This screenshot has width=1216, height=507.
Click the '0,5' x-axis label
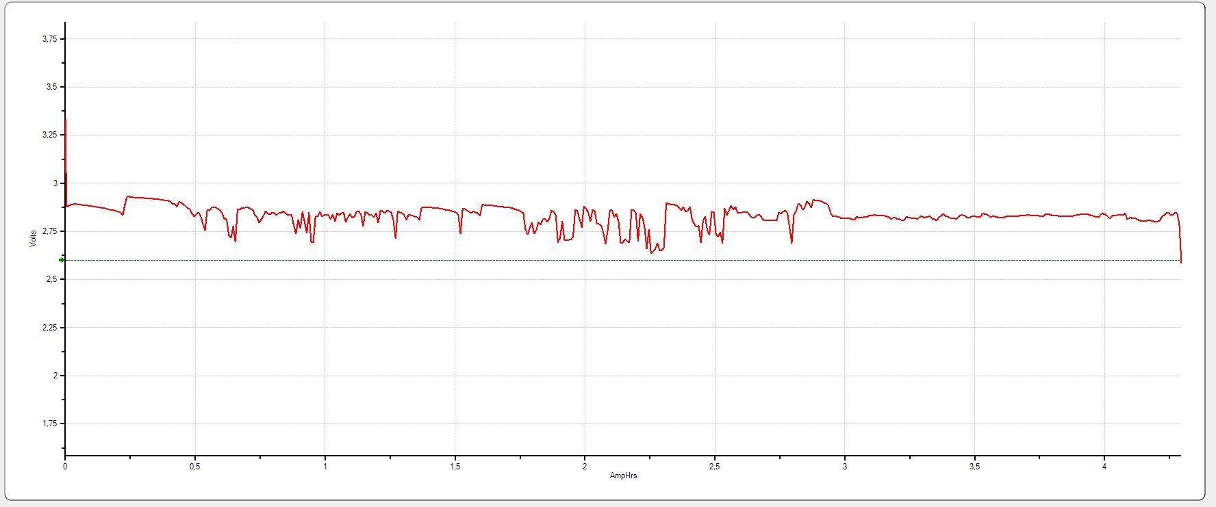[195, 467]
